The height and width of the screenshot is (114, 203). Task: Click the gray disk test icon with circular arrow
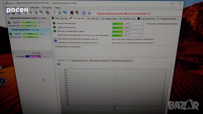[30, 13]
